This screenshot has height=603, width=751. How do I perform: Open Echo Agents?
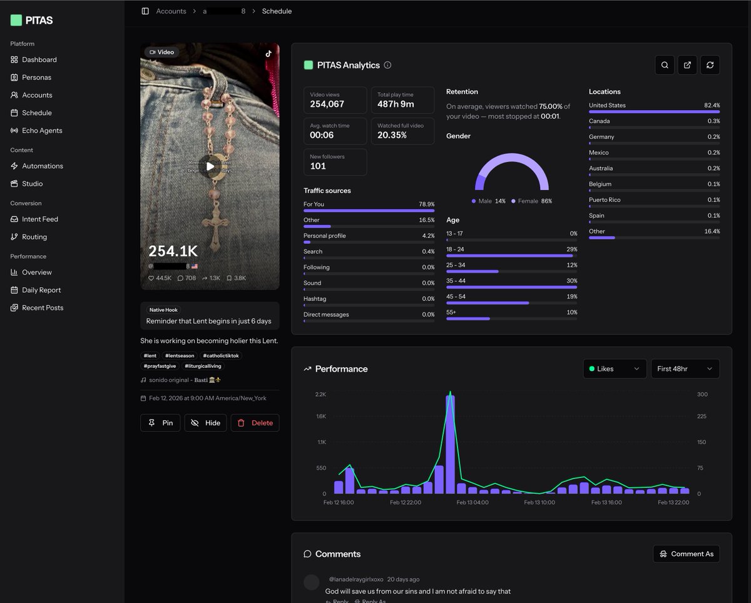click(x=42, y=131)
